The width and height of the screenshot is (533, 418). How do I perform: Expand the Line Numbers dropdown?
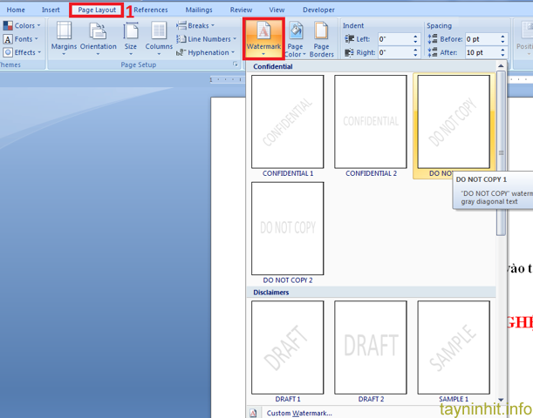click(205, 39)
